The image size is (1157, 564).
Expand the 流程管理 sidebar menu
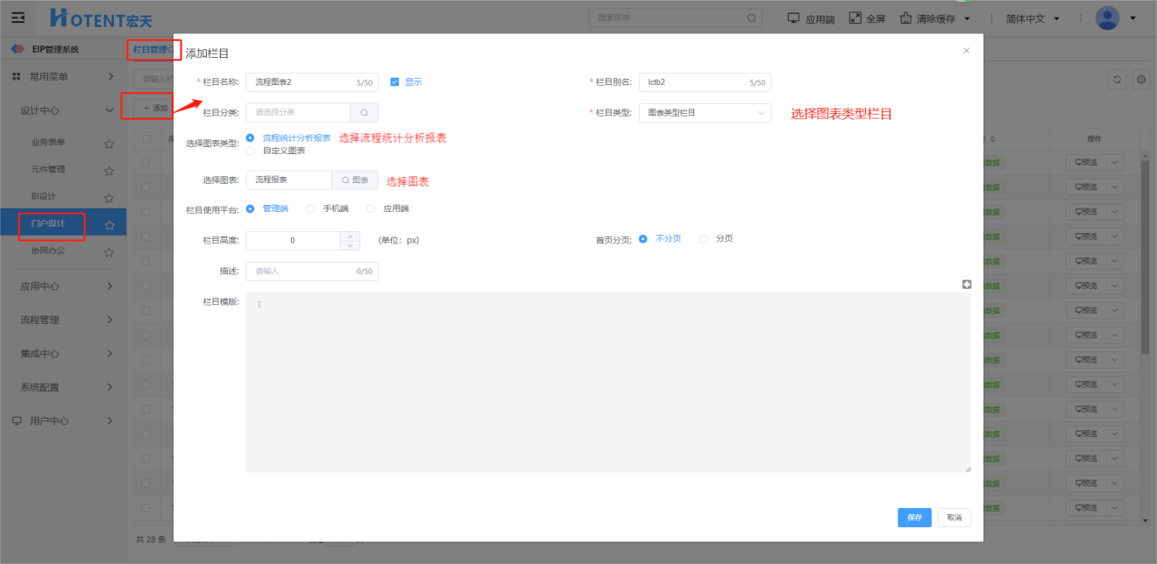[x=63, y=320]
